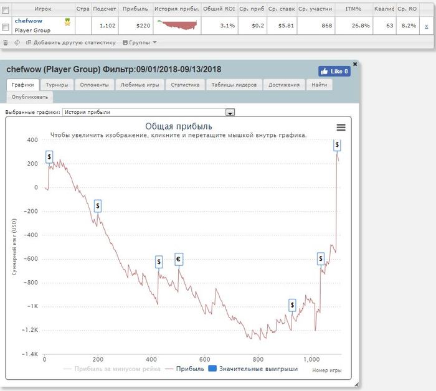Switch to the Статистика tab

[x=185, y=85]
